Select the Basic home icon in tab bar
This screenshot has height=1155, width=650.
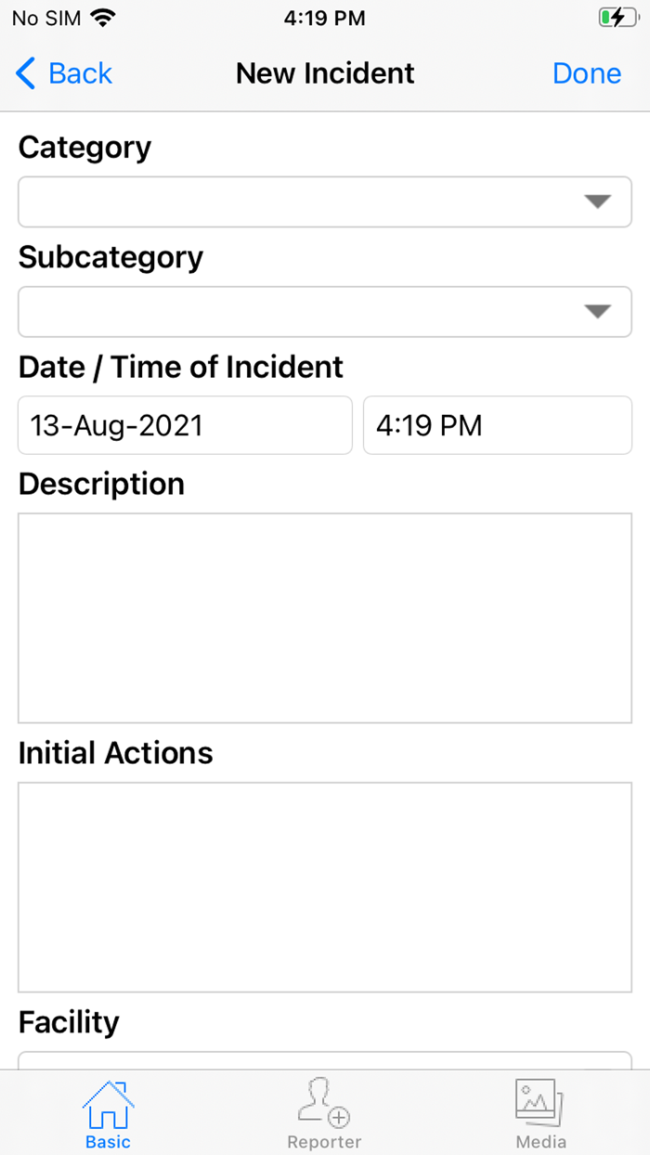click(107, 1103)
